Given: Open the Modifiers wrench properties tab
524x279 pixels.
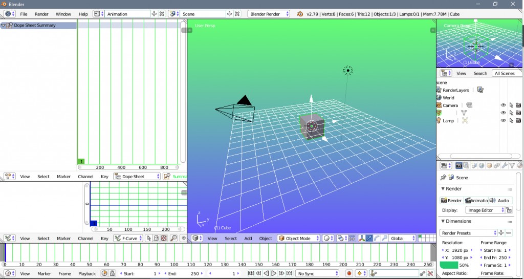Looking at the screenshot, I should 505,165.
